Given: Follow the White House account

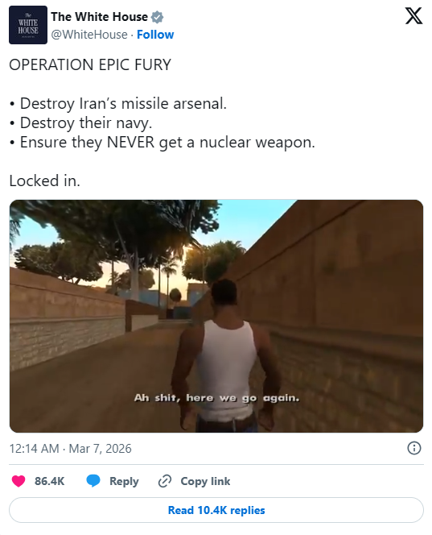Looking at the screenshot, I should point(155,35).
